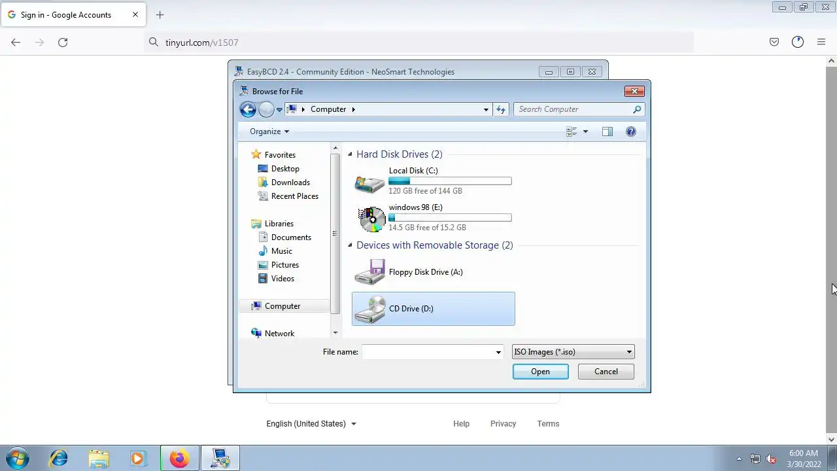The width and height of the screenshot is (837, 471).
Task: Click the Privacy link on page
Action: coord(504,424)
